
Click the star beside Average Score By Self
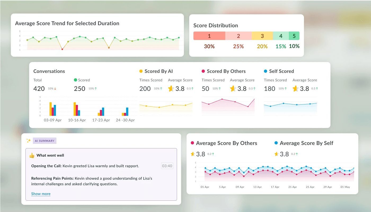tap(276, 154)
